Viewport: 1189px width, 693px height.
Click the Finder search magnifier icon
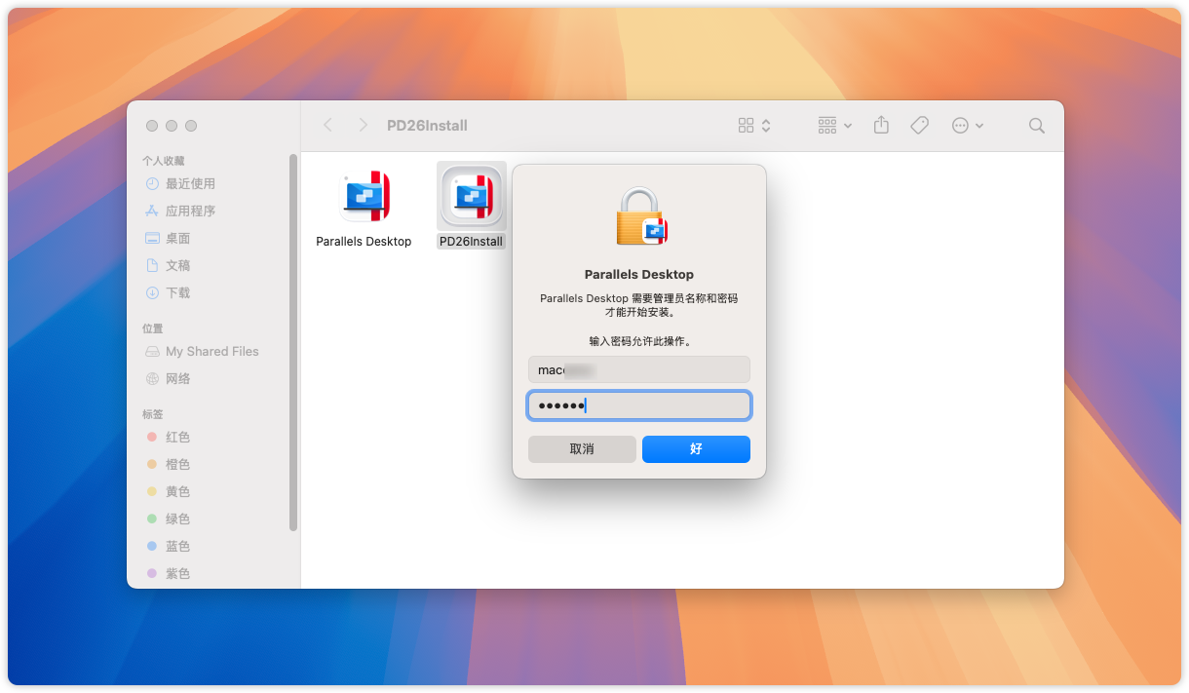pos(1036,126)
